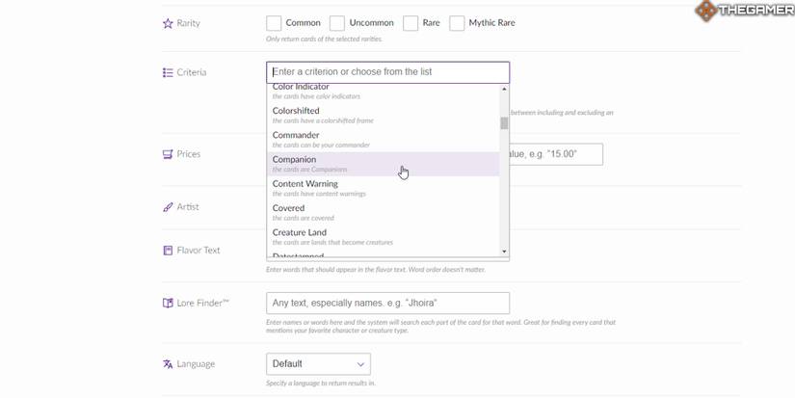Viewport: 795px width, 398px height.
Task: Toggle the Mythic Rare checkbox
Action: 457,23
